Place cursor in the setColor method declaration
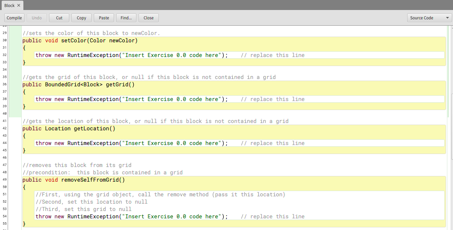453x230 pixels. pos(80,40)
